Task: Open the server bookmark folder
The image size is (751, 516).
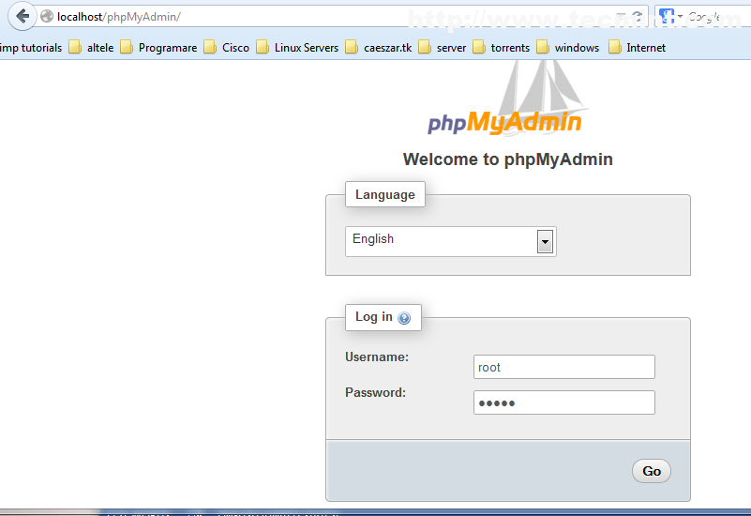Action: coord(443,48)
